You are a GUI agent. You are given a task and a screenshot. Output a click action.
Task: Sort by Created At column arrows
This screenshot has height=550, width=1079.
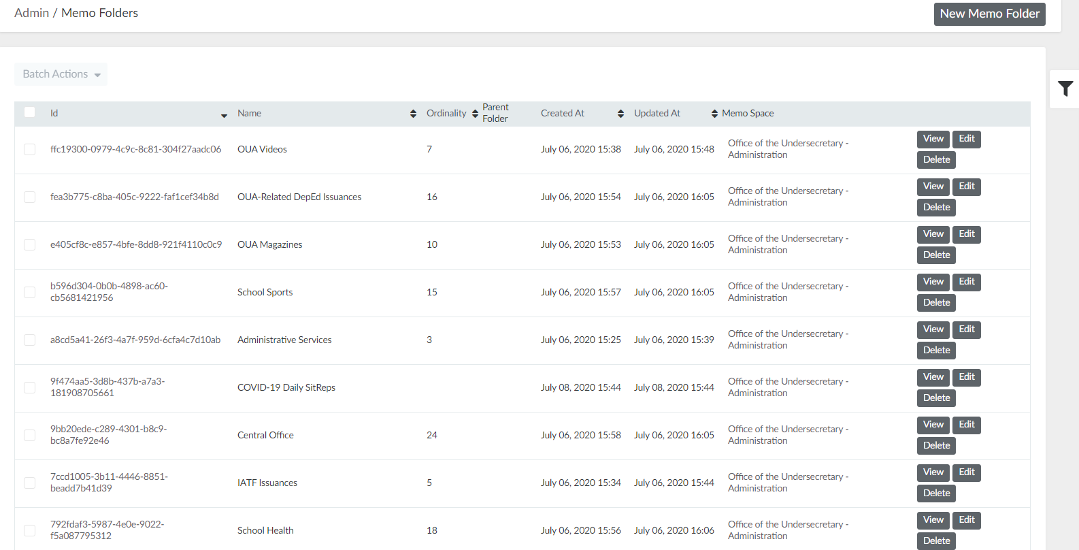point(620,114)
